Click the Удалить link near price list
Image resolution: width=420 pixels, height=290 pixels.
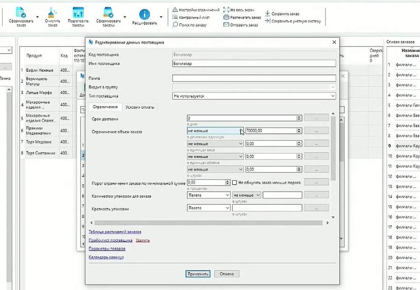[143, 240]
